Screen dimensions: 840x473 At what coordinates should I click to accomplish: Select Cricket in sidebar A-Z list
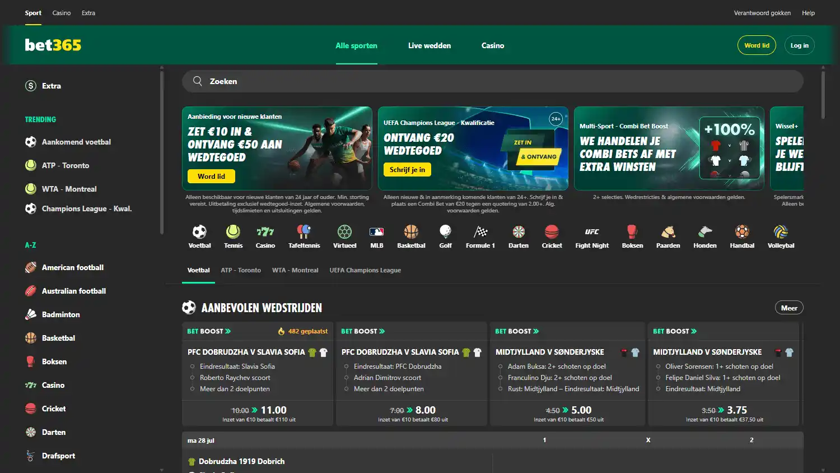[45, 409]
